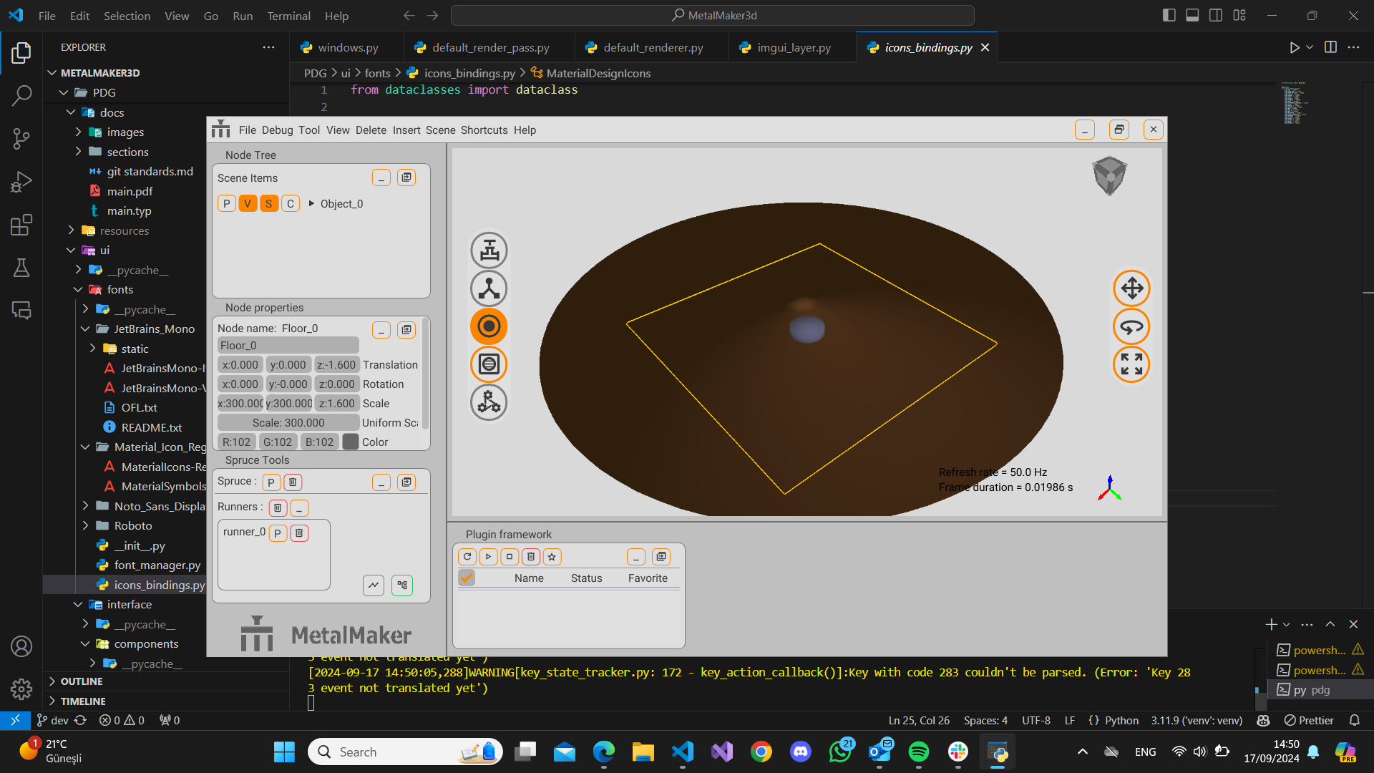The height and width of the screenshot is (773, 1374).
Task: Expand Object_0 in the Scene Items tree
Action: [x=311, y=204]
